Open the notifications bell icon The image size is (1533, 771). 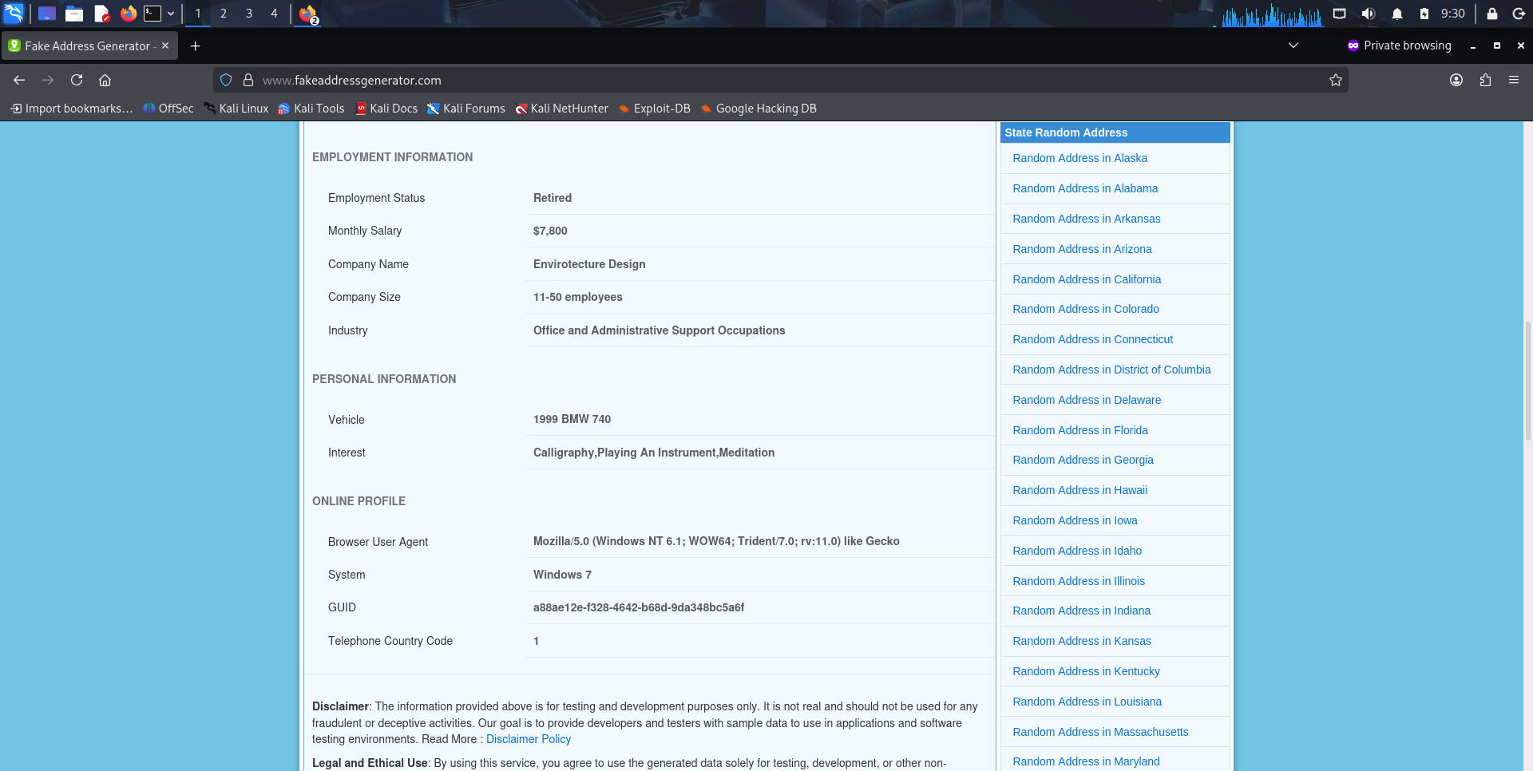point(1397,14)
